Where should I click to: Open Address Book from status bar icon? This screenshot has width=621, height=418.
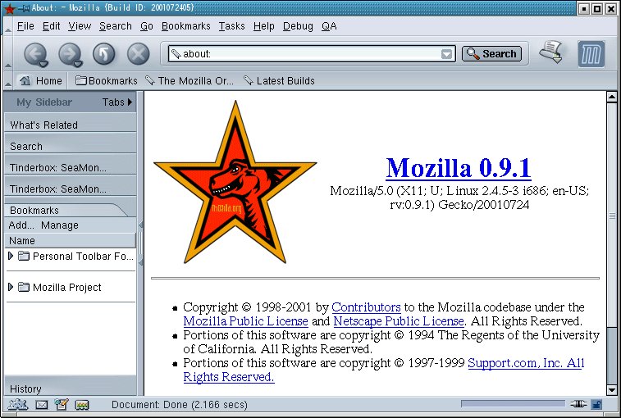82,405
